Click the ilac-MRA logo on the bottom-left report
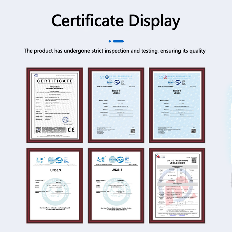 [x=51, y=160]
